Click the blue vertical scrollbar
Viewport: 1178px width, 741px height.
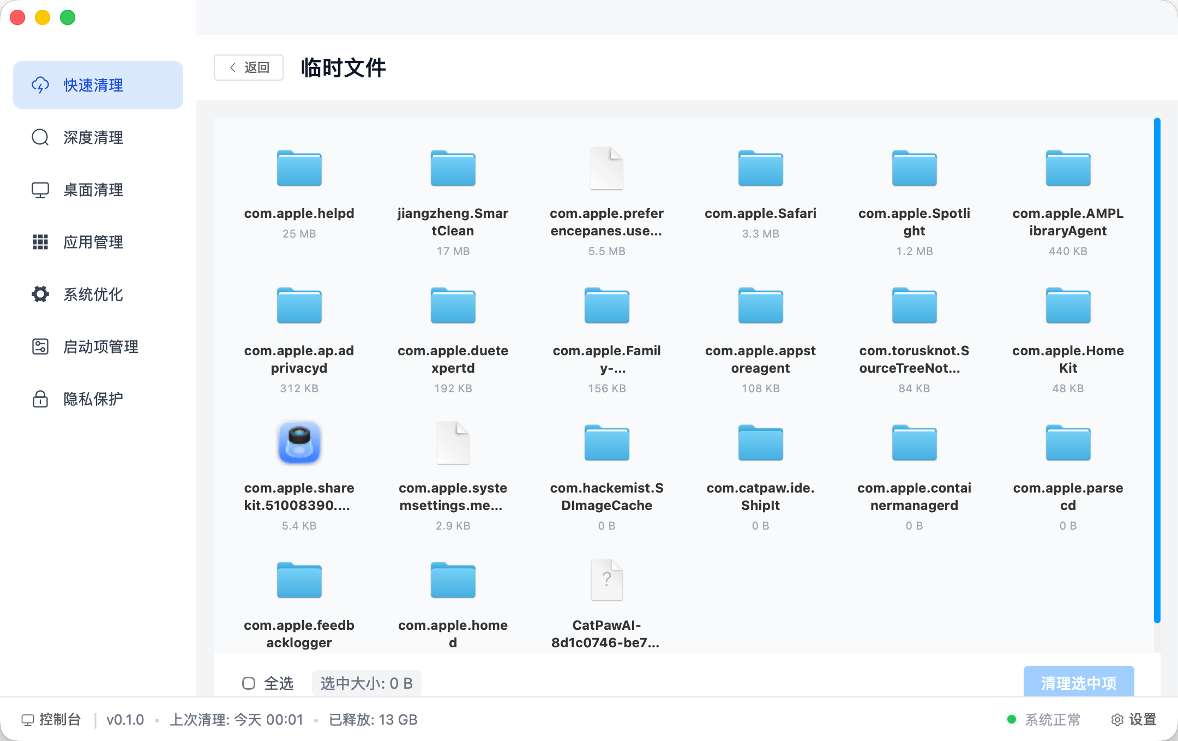(1157, 370)
